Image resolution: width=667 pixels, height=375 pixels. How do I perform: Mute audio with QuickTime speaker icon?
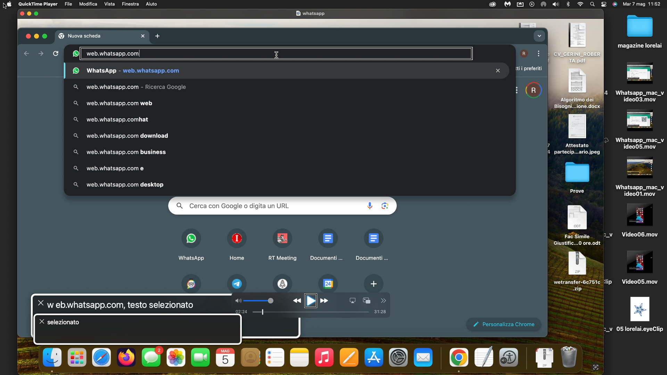238,301
